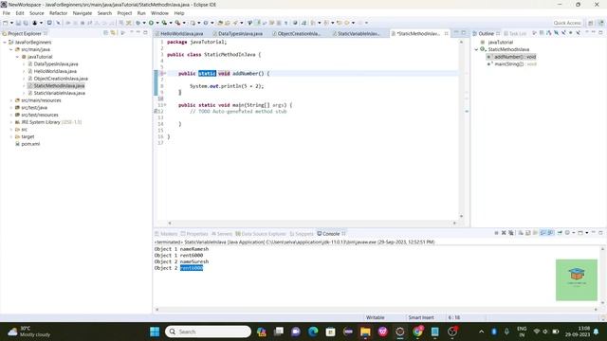Toggle Word Wrap in Console toolbar

(x=535, y=233)
